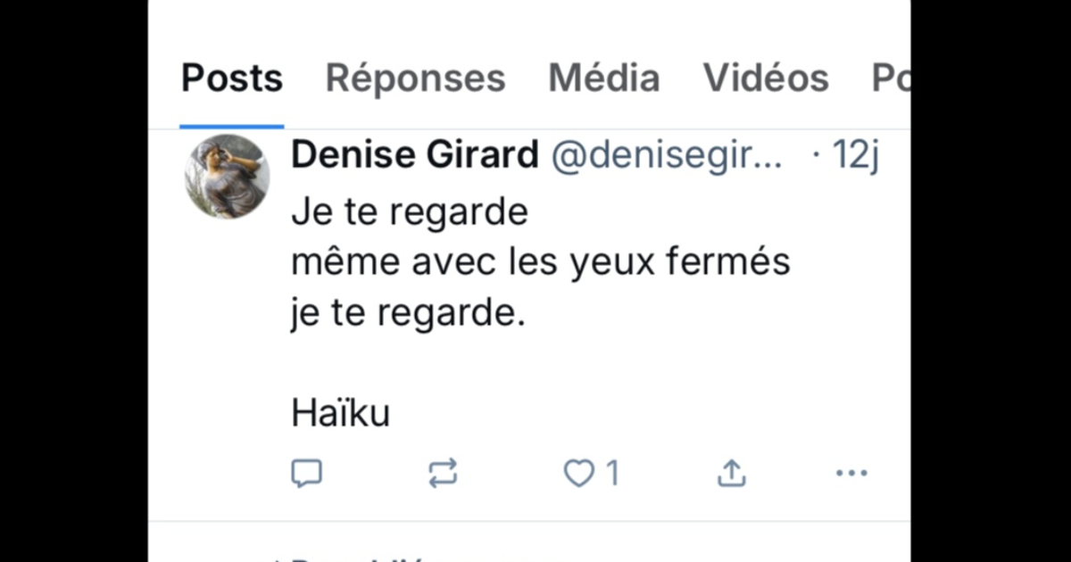
Task: Select the Vidéos tab
Action: [766, 79]
